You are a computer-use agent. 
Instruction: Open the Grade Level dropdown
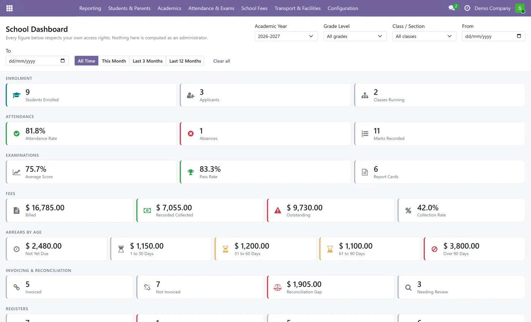tap(355, 36)
